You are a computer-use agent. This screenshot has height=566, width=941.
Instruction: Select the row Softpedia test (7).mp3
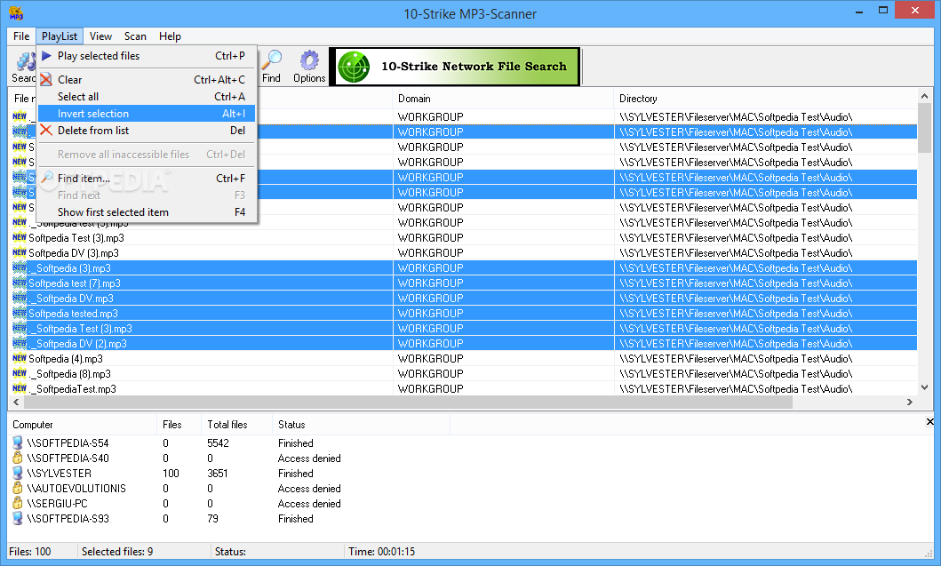(464, 283)
